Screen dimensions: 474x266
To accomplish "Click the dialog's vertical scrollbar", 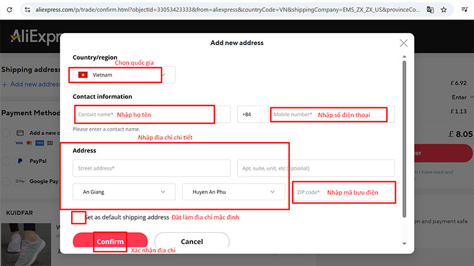I will pyautogui.click(x=405, y=136).
